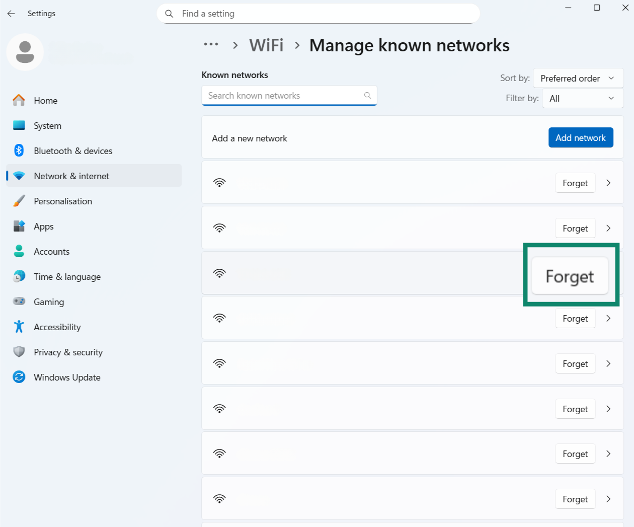Click the Search known networks field
Image resolution: width=634 pixels, height=527 pixels.
pos(289,95)
